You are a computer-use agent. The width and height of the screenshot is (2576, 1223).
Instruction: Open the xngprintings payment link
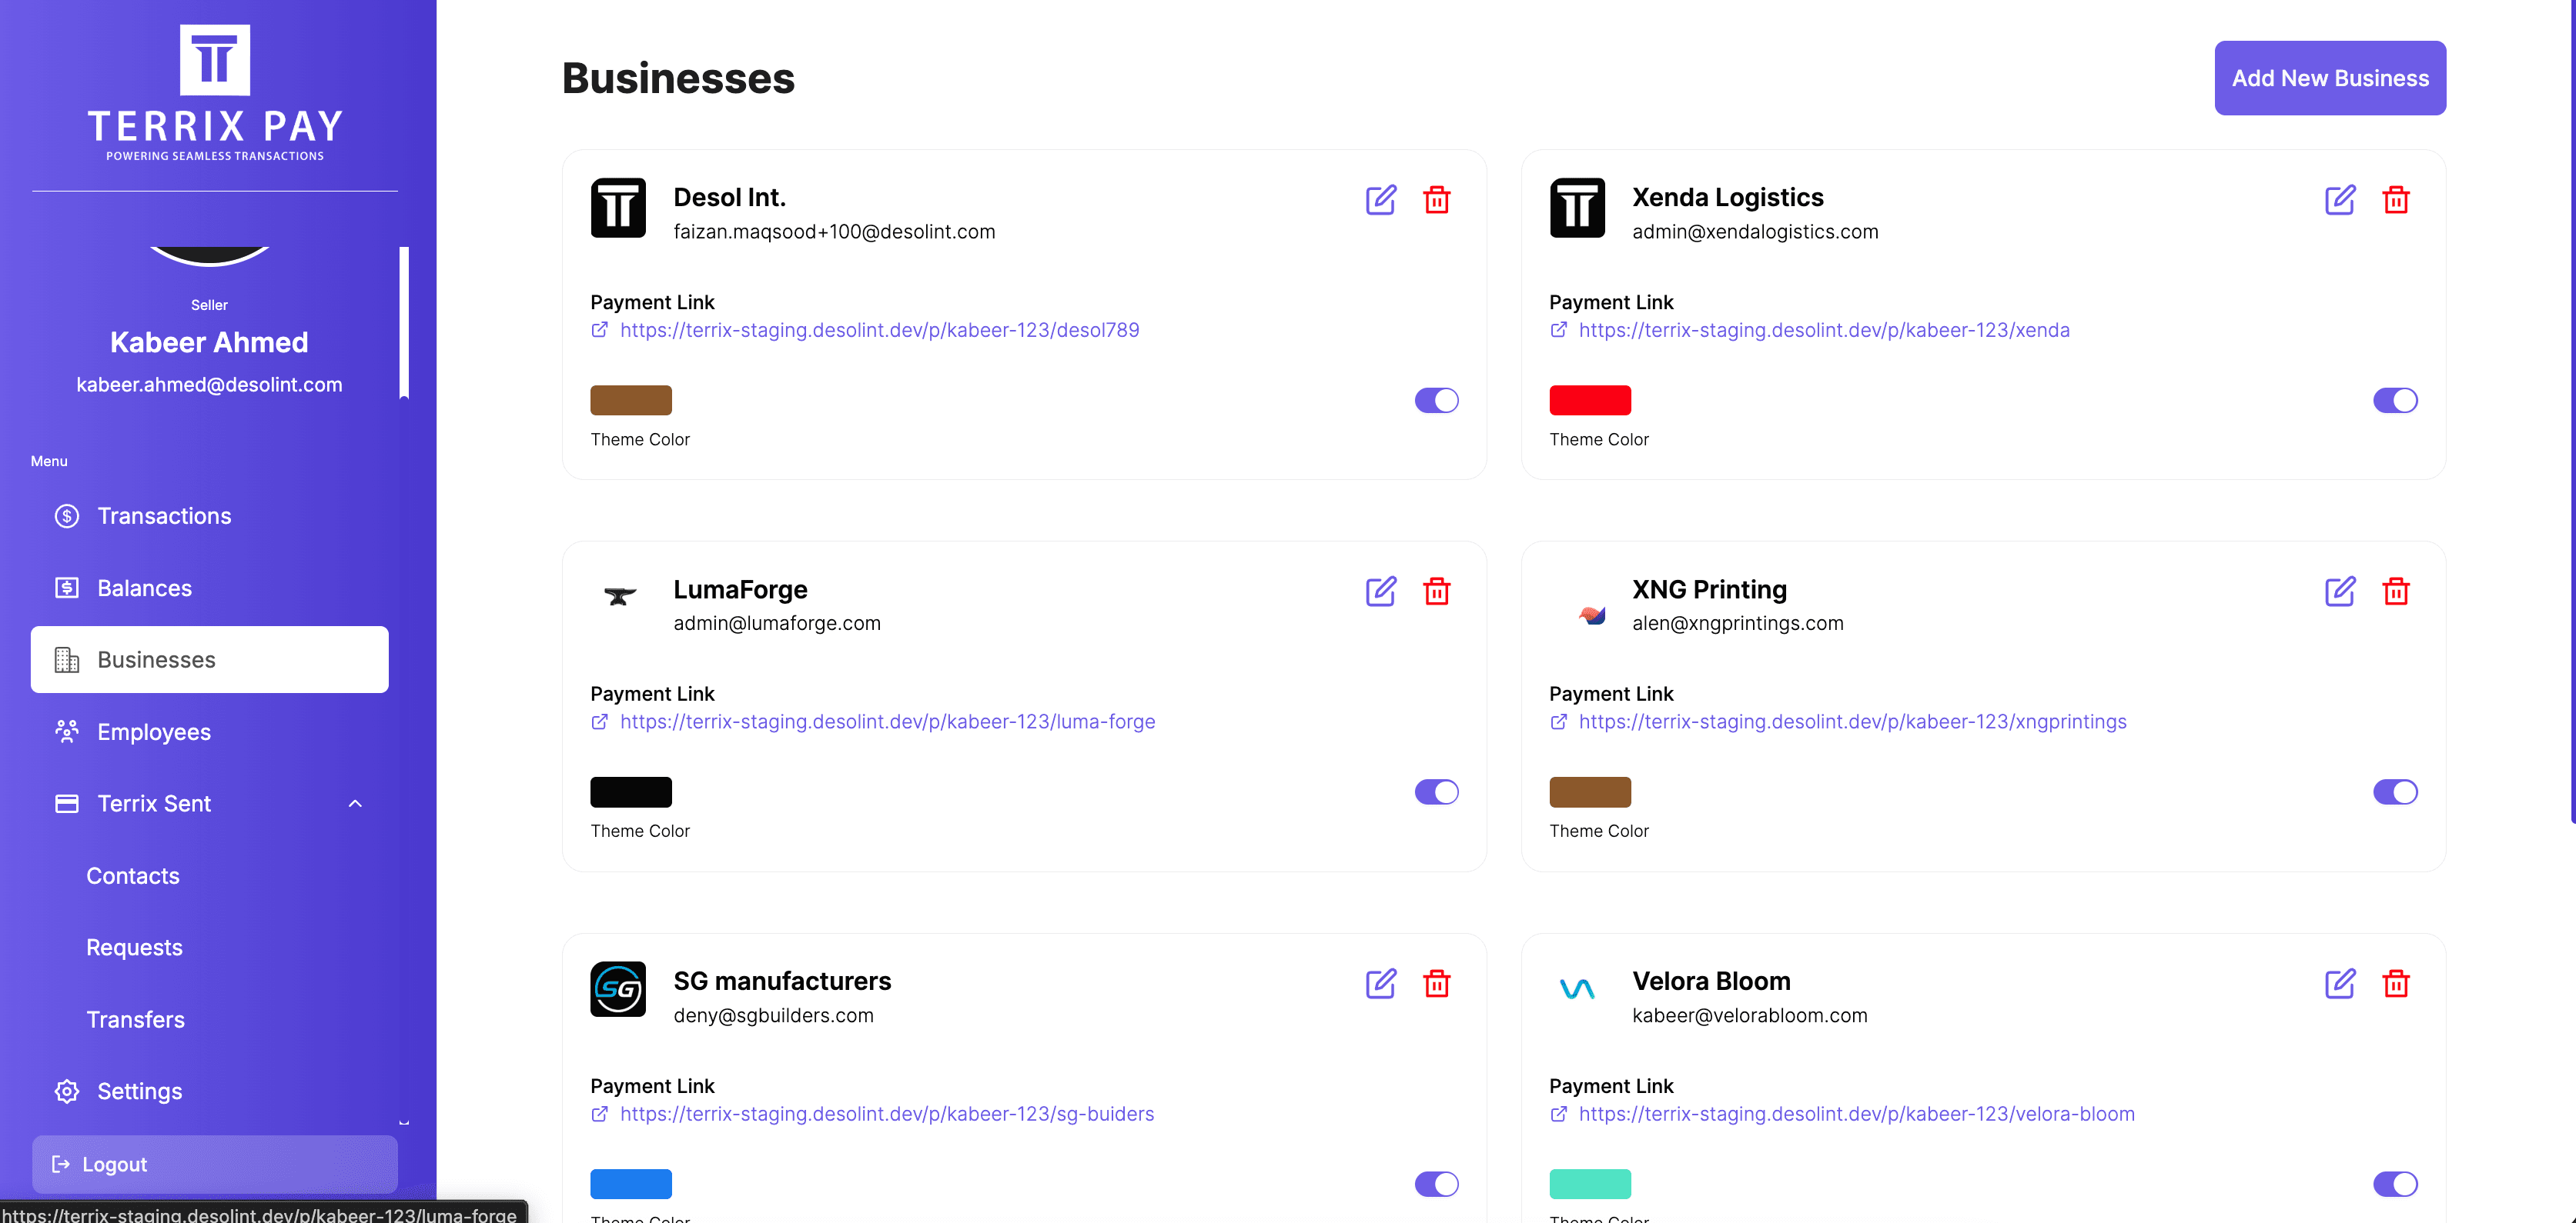click(1852, 722)
